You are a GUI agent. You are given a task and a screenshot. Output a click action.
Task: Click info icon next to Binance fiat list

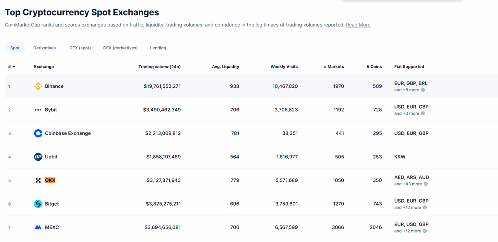(x=423, y=90)
